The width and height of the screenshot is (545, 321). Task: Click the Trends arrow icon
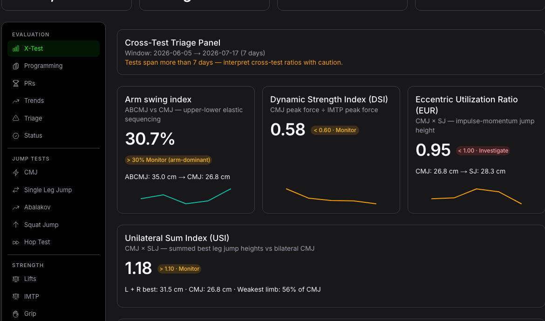(x=16, y=101)
